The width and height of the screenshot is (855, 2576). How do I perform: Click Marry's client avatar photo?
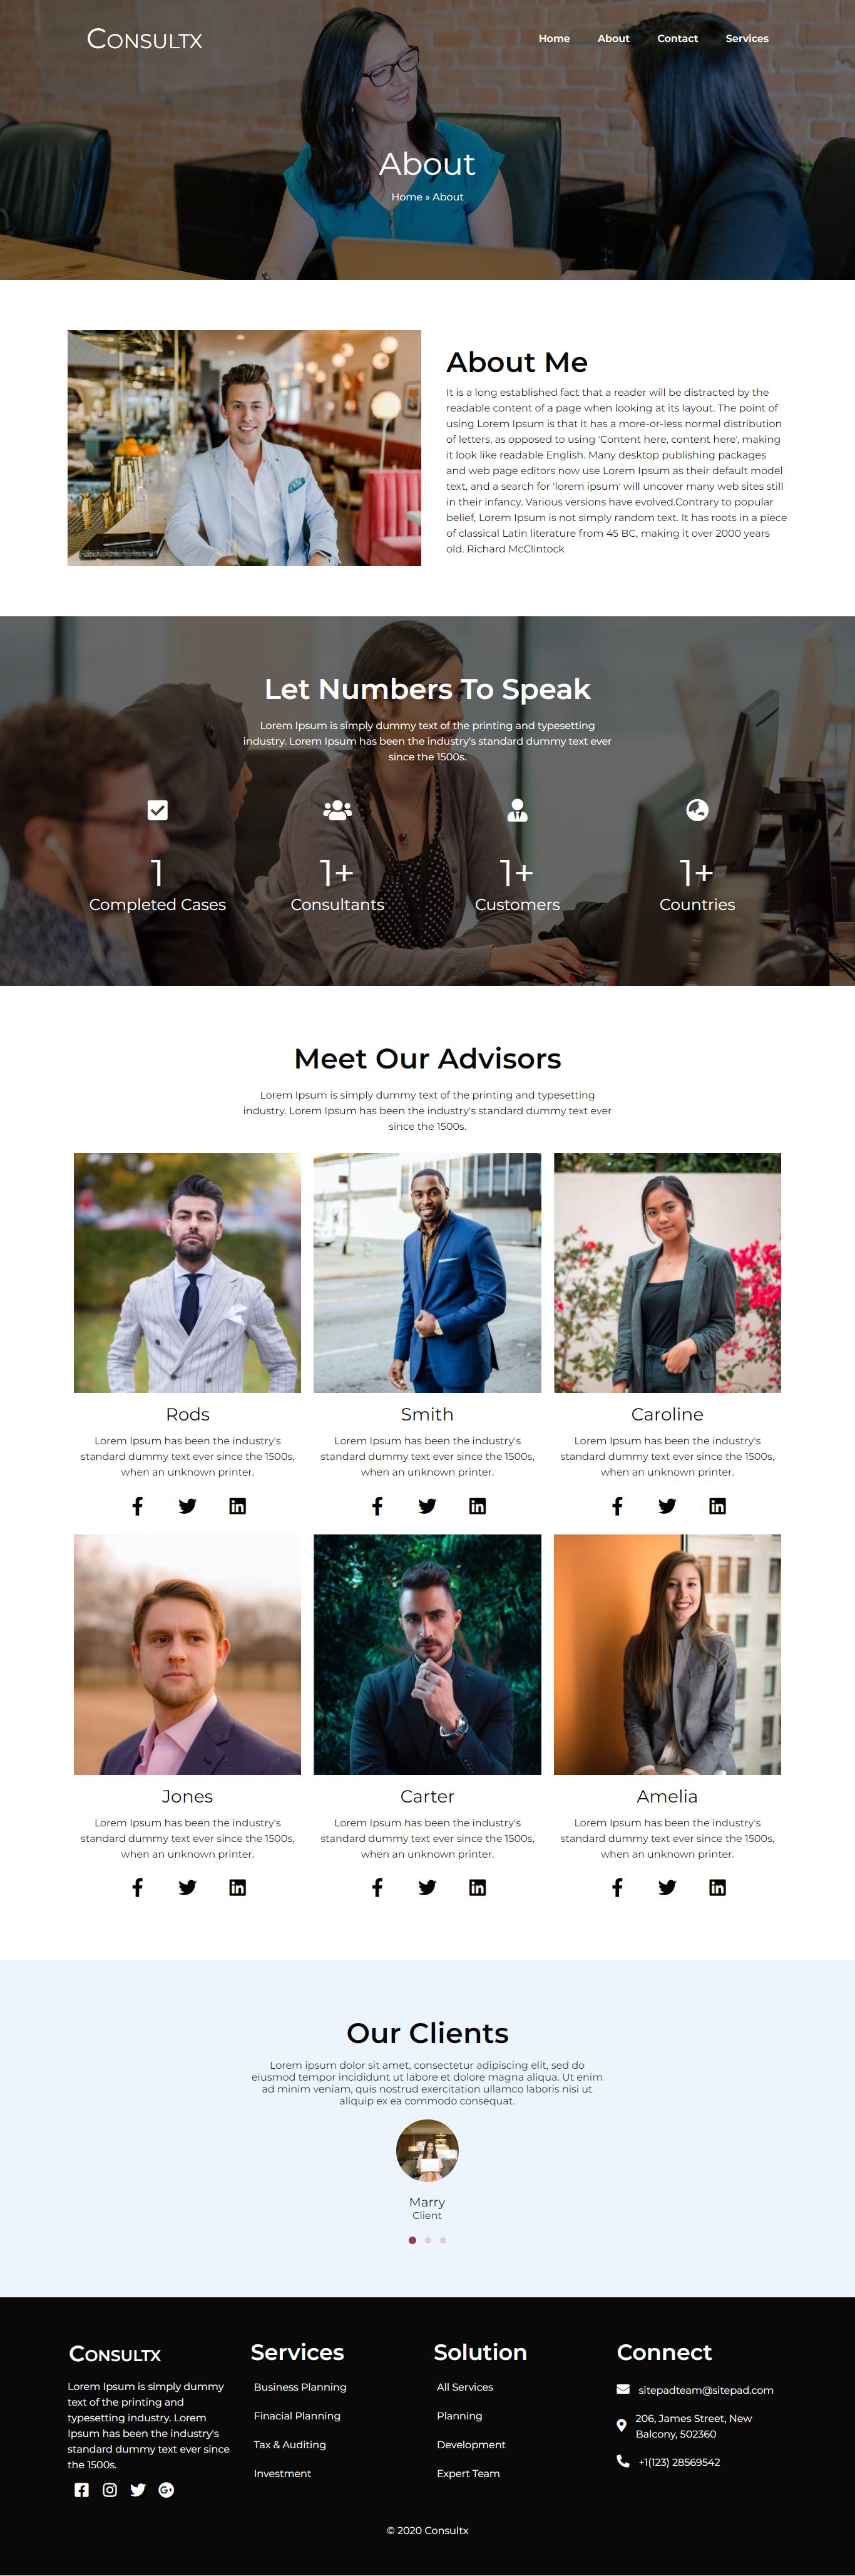[x=427, y=2151]
